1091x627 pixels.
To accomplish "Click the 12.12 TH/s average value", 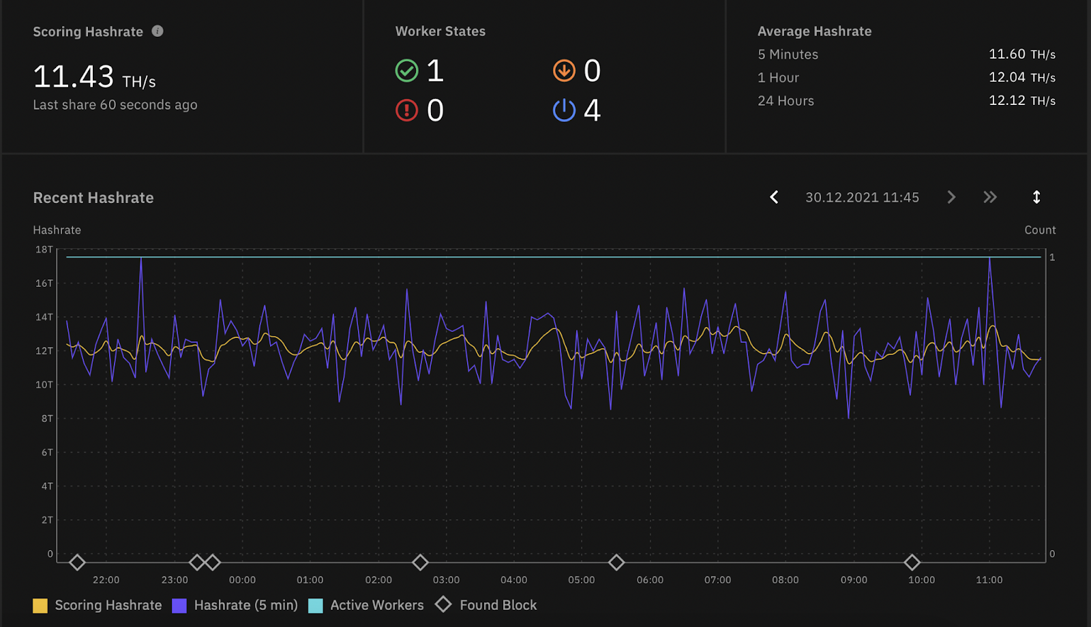I will click(x=1022, y=101).
